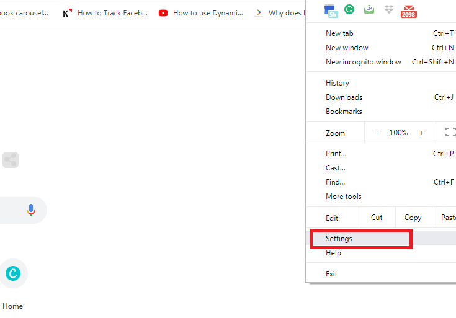Increase zoom with the plus button

tap(421, 133)
